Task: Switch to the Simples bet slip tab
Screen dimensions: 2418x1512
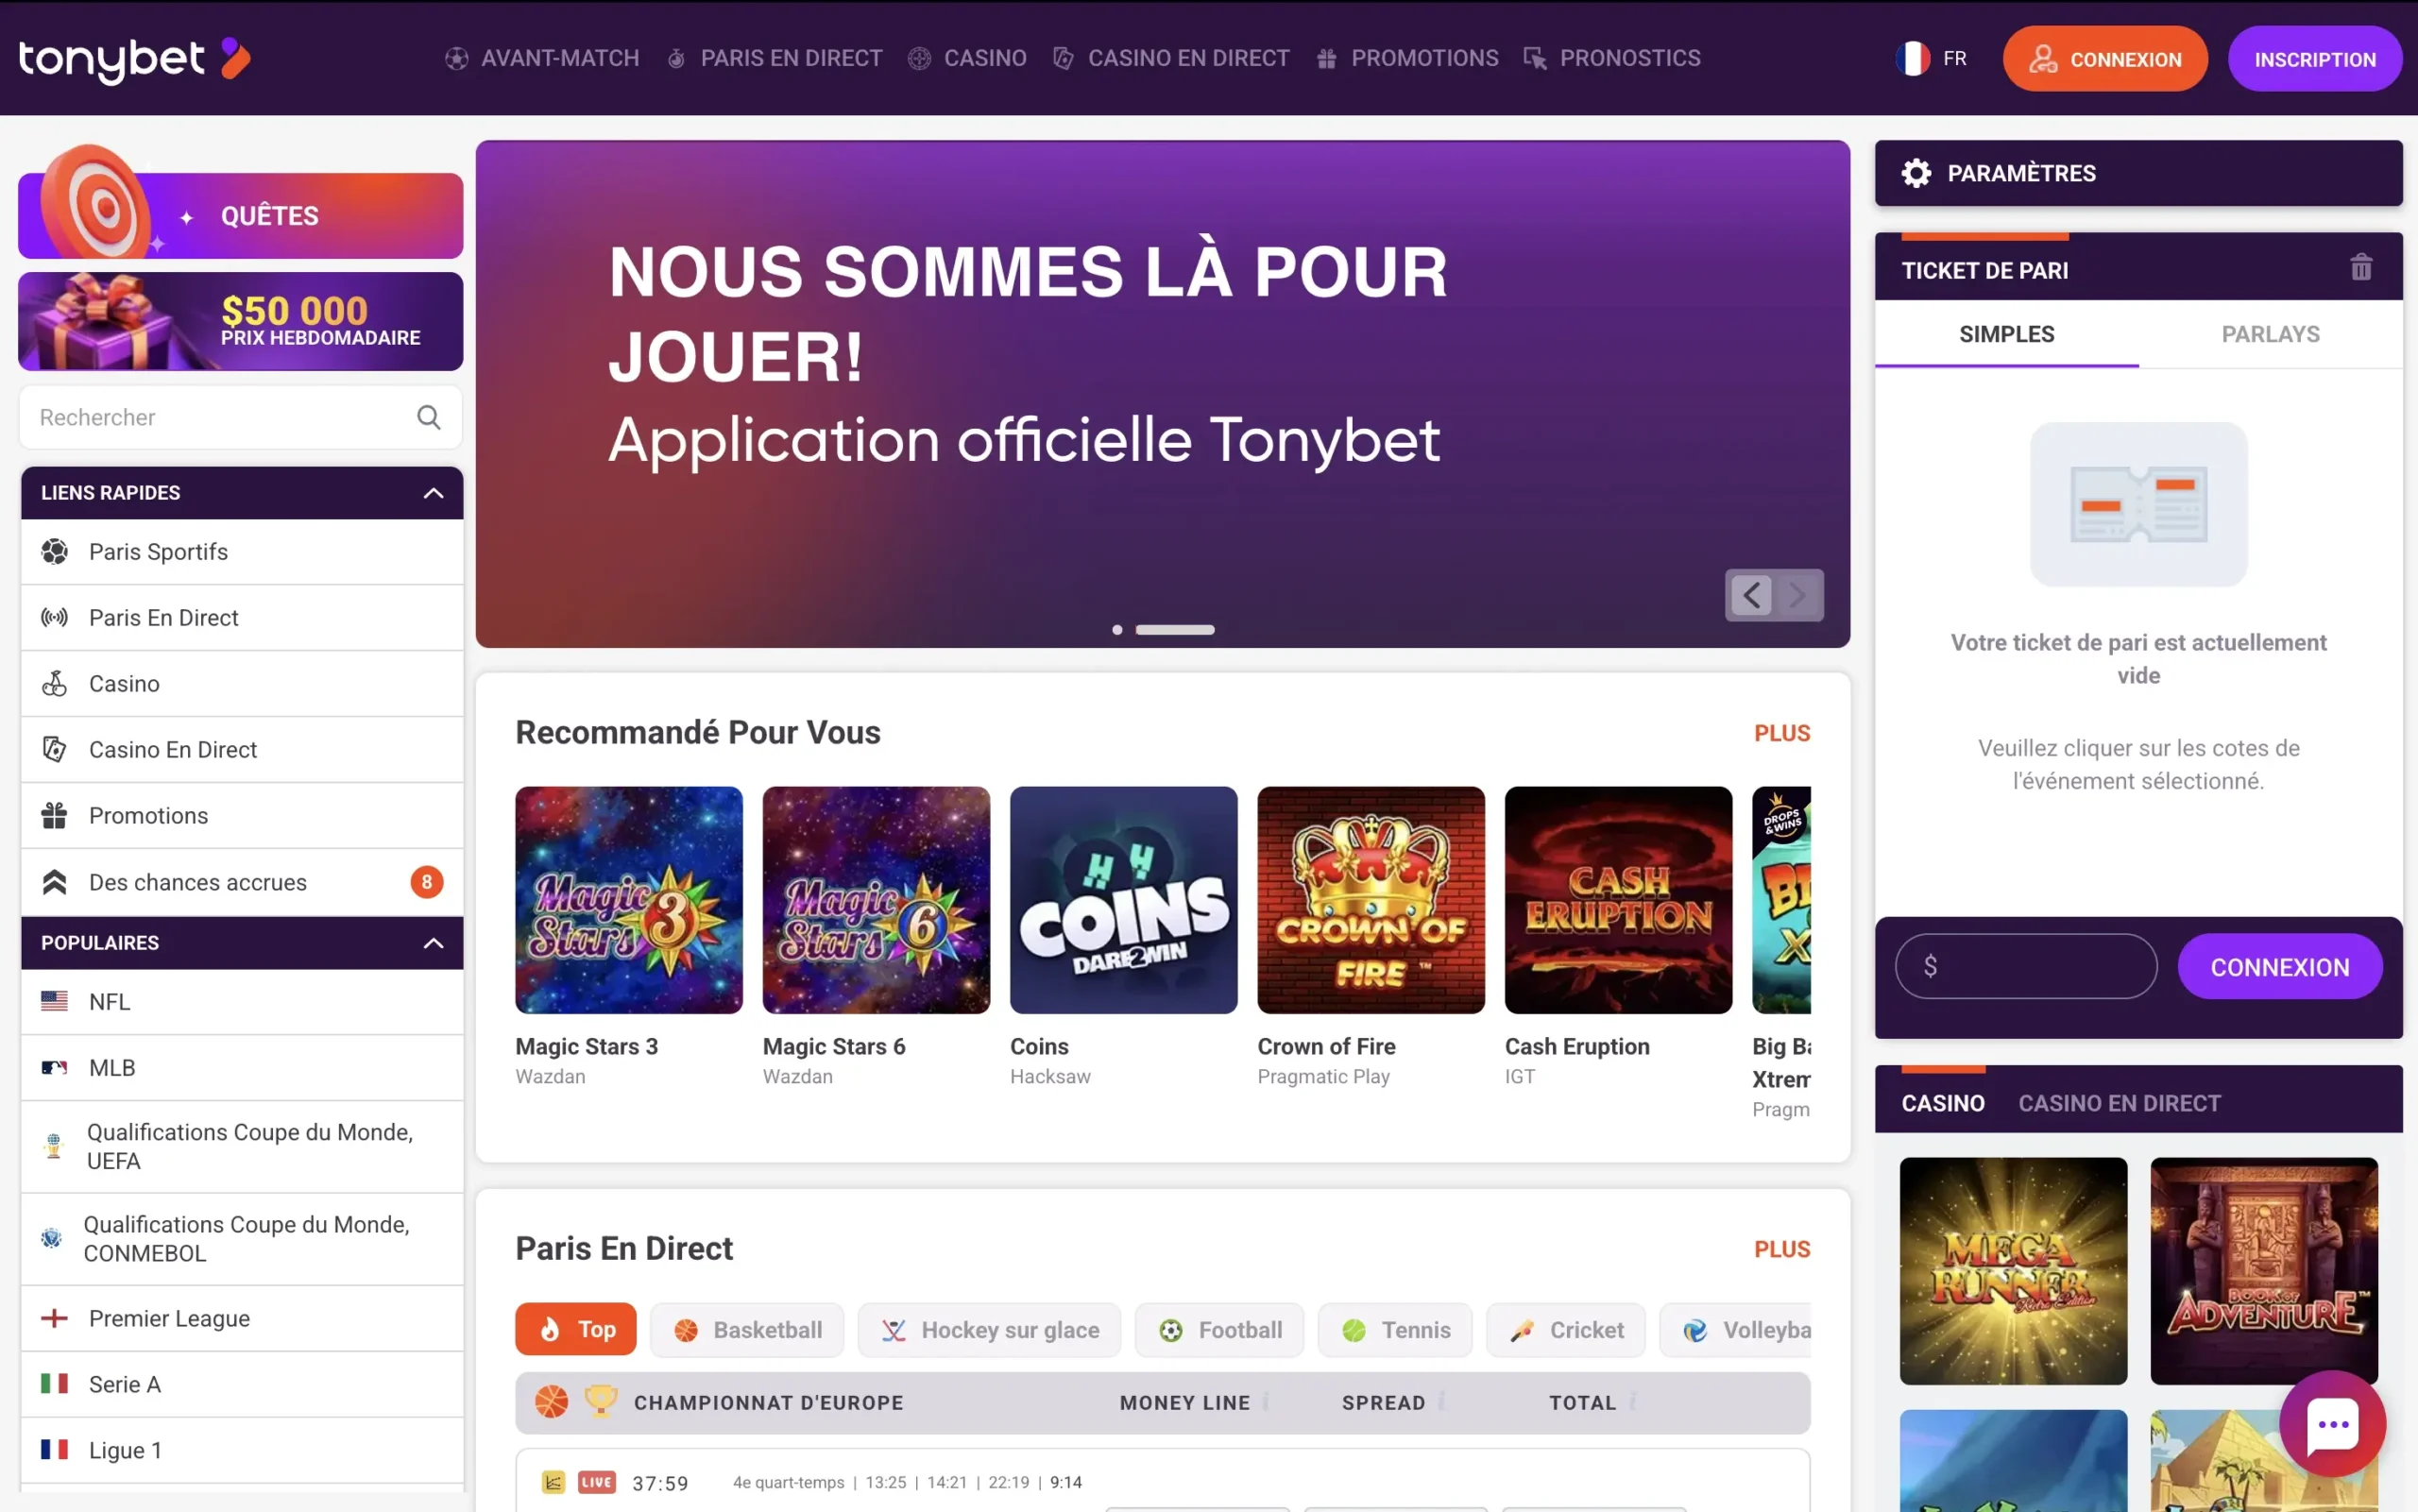Action: click(2006, 334)
